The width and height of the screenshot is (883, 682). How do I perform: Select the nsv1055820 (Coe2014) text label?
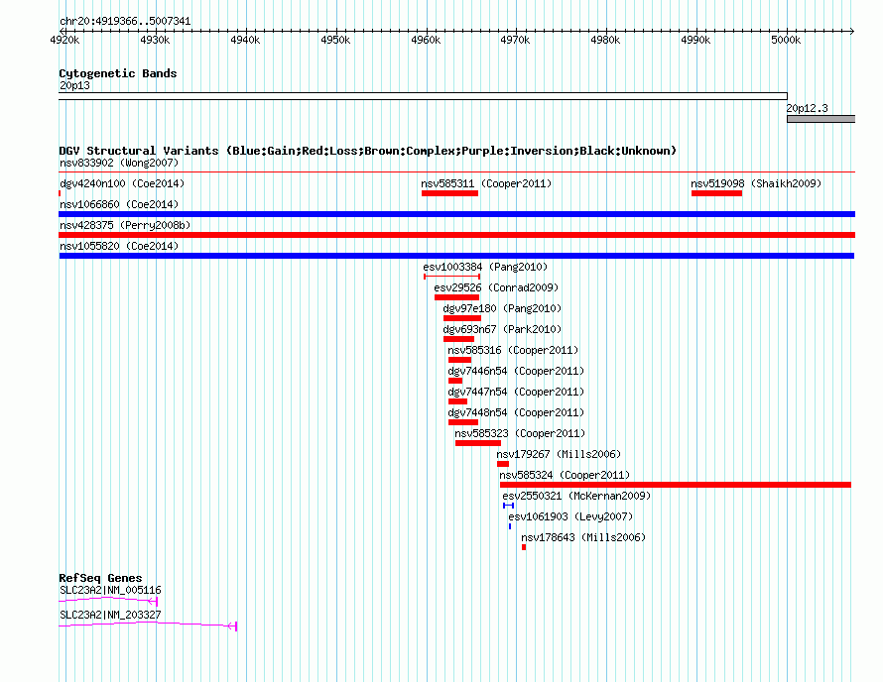pos(119,247)
